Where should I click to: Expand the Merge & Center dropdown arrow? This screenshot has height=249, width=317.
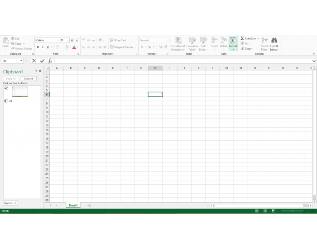tap(136, 47)
